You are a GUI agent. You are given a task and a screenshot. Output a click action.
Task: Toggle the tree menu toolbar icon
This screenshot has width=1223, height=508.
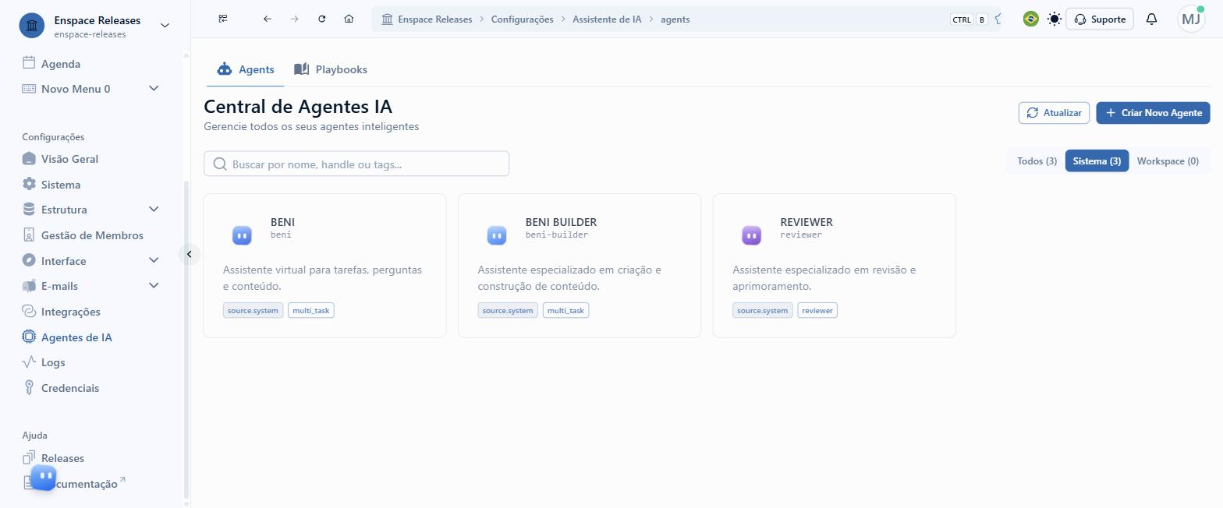pyautogui.click(x=223, y=19)
